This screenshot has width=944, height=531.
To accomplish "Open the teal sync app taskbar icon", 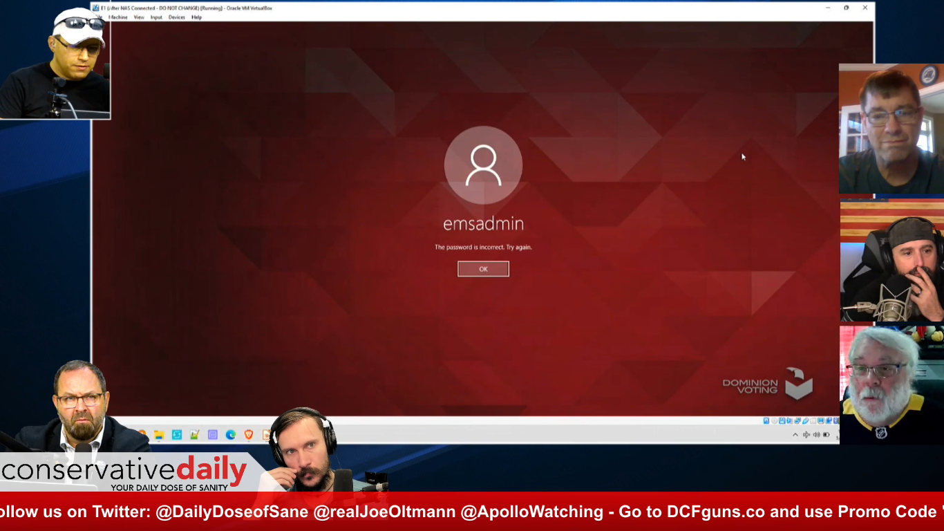I will pyautogui.click(x=177, y=434).
